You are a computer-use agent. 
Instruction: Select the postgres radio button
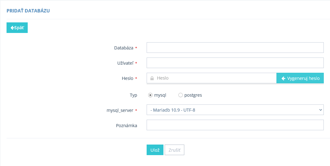[x=180, y=95]
